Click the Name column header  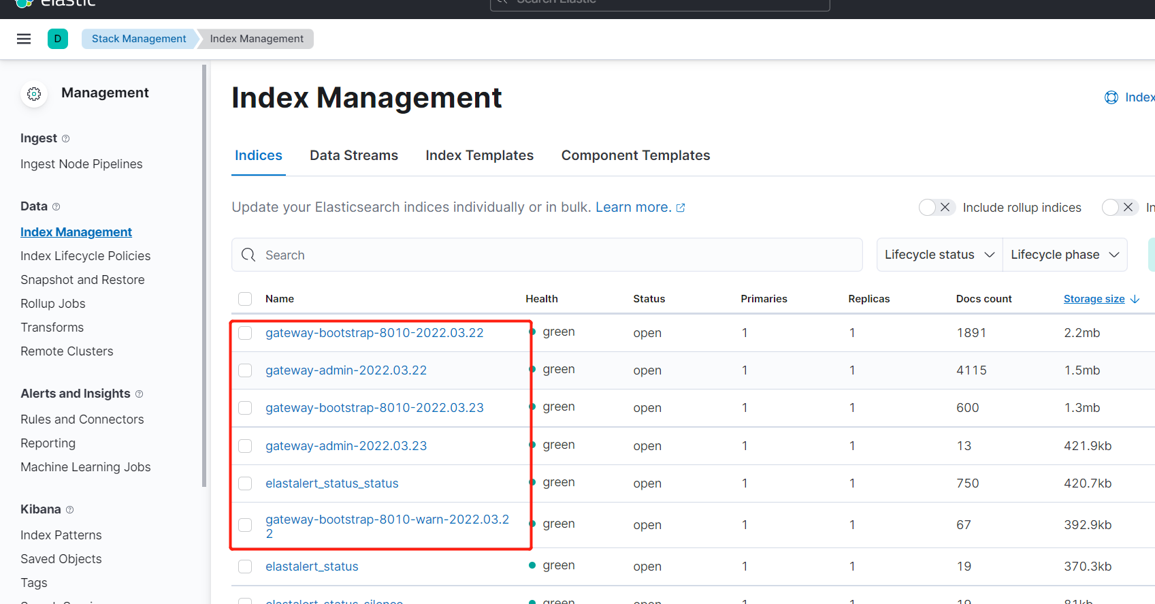coord(280,299)
